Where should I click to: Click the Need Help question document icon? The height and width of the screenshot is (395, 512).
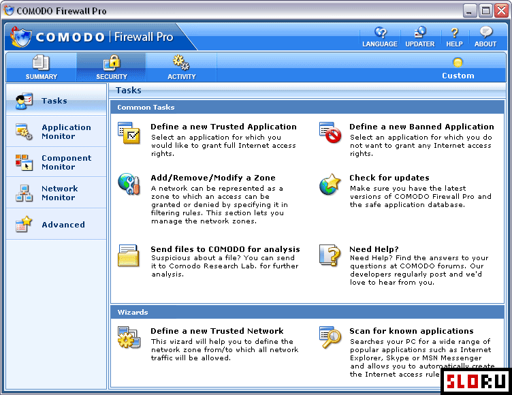(x=330, y=255)
